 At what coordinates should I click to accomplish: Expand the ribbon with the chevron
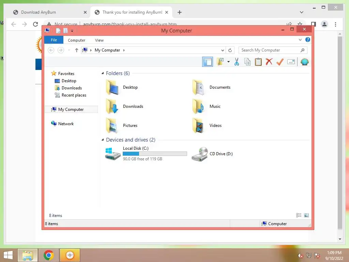point(300,40)
